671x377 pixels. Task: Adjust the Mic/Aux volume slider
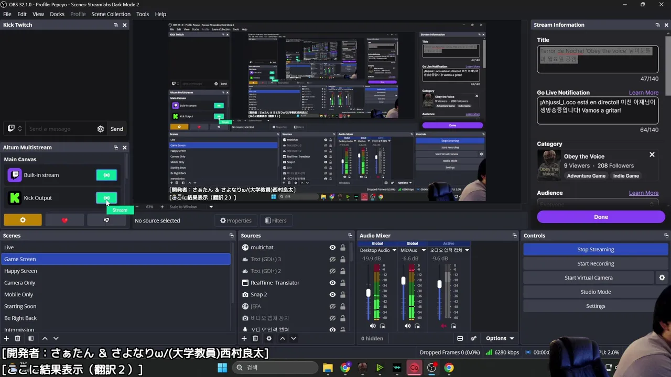tap(403, 281)
